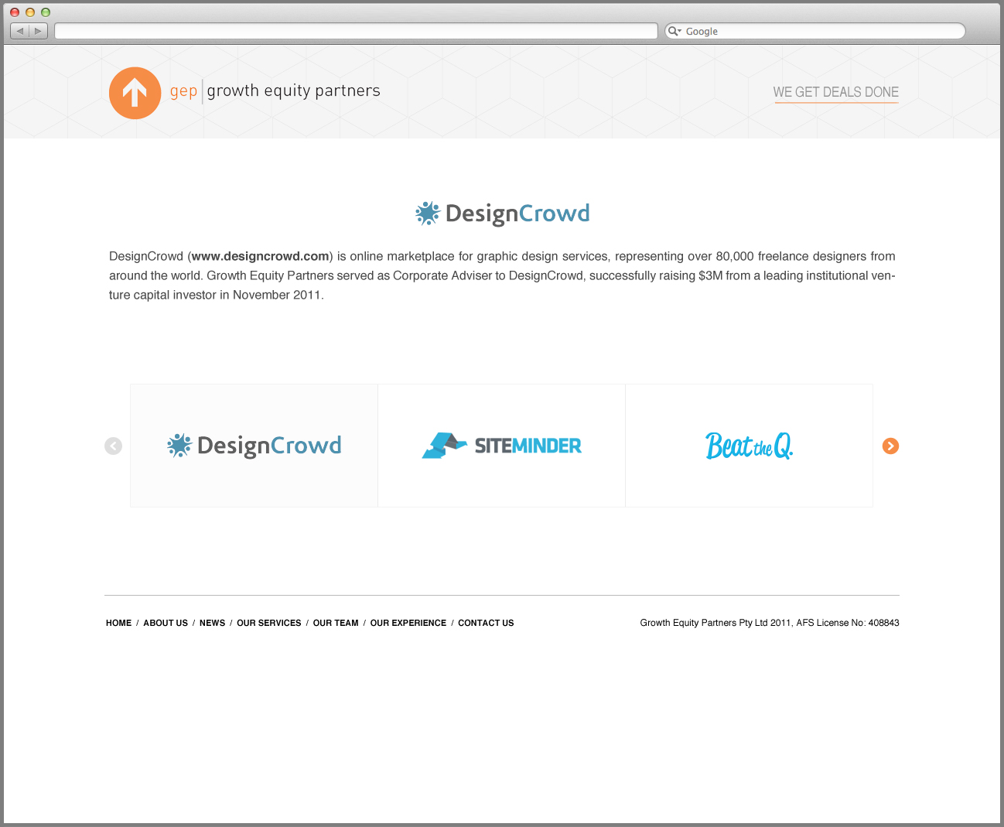Screen dimensions: 1004x827
Task: Minimize the window using the yellow button
Action: tap(30, 12)
